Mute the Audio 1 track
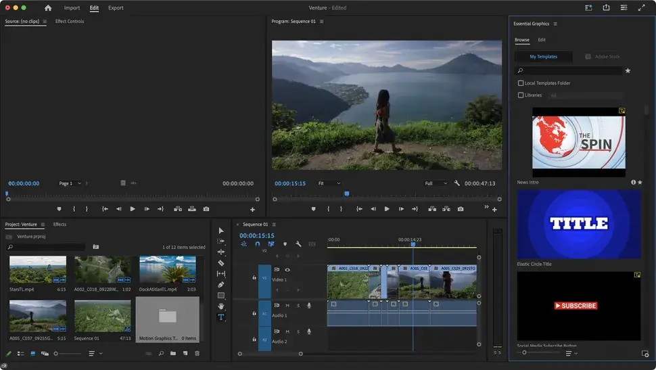 point(287,305)
